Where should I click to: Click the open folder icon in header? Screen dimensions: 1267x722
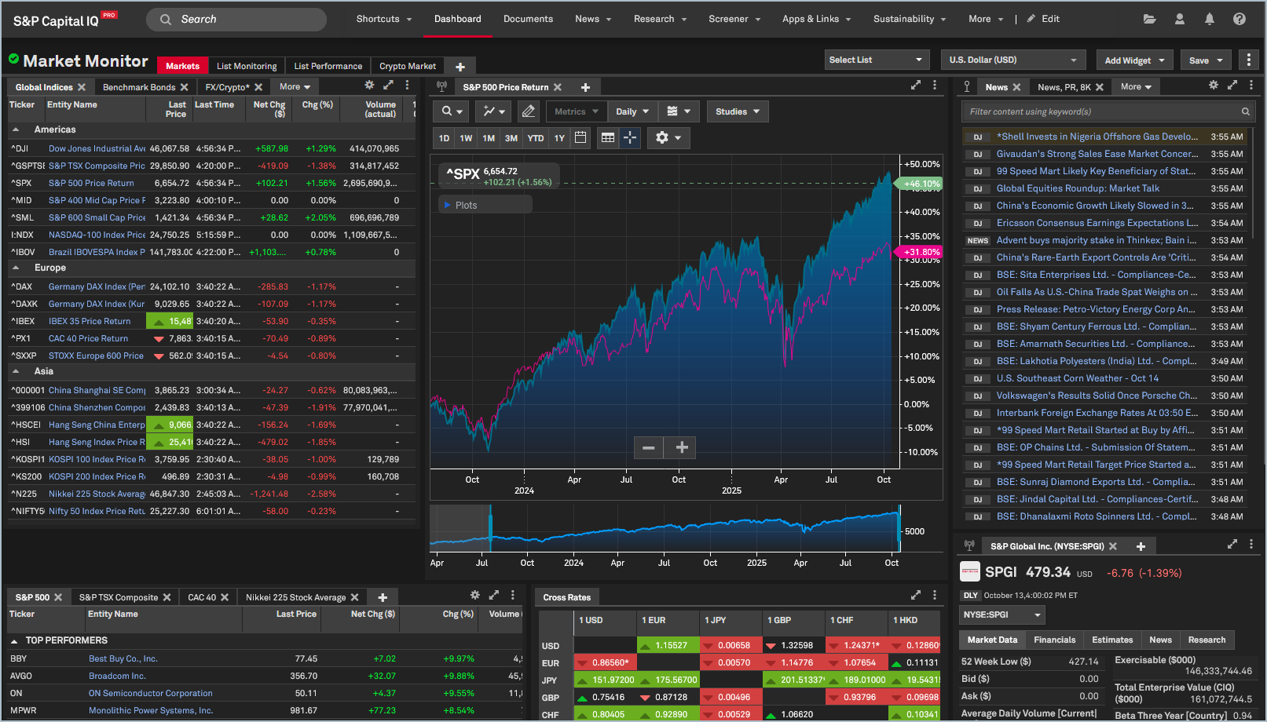[x=1150, y=19]
